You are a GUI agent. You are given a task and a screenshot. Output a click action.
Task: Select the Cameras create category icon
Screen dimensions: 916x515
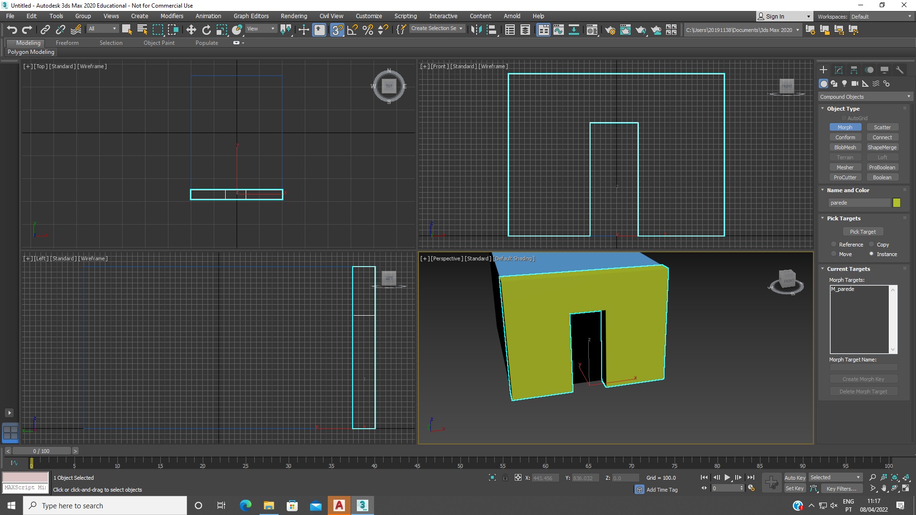855,83
